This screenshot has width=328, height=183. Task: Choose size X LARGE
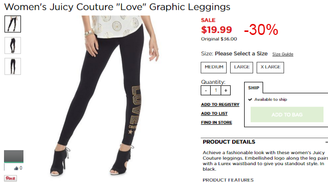(270, 67)
